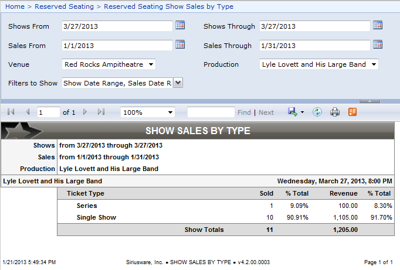Print the report
Screen dimensions: 400x270
coord(335,112)
